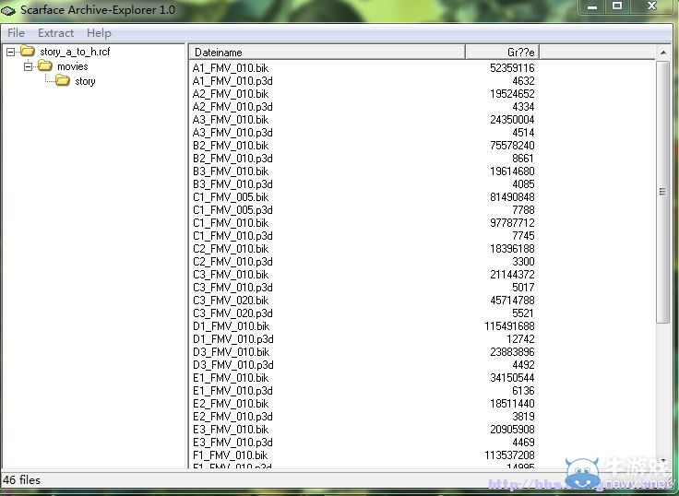Sort by Gr??e size column header

[x=502, y=53]
